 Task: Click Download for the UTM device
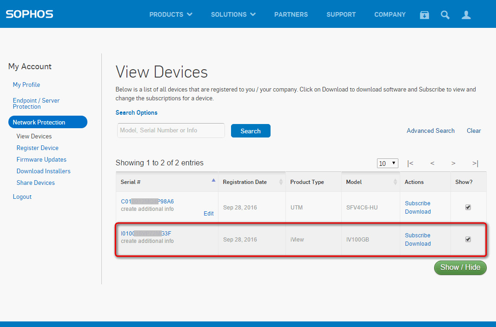tap(418, 212)
